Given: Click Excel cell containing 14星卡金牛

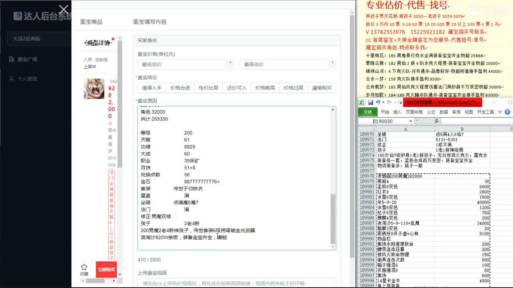Looking at the screenshot, I should (x=406, y=281).
